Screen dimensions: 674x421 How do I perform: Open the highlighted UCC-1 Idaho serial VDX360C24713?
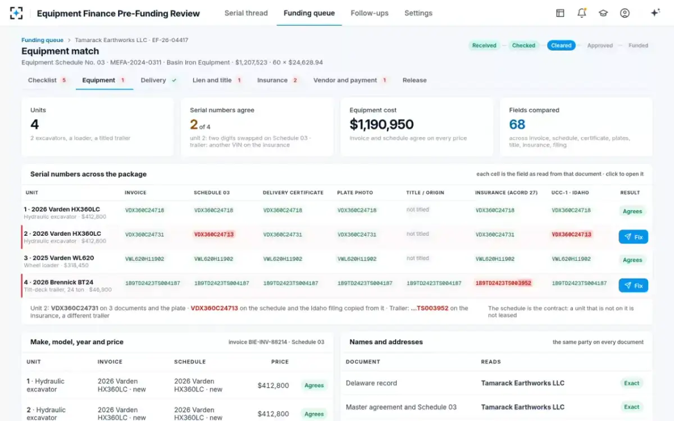[x=571, y=235]
